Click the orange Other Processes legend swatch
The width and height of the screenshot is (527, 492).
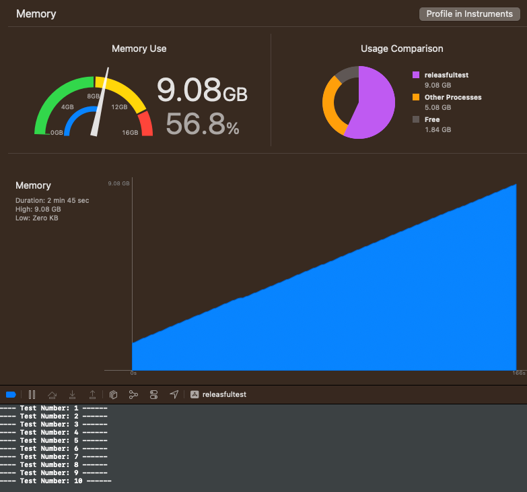coord(416,97)
